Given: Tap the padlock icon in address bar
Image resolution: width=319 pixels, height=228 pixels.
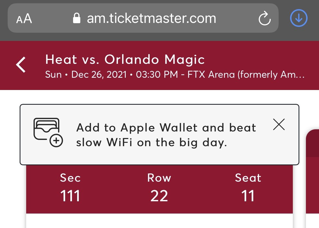Looking at the screenshot, I should (77, 19).
